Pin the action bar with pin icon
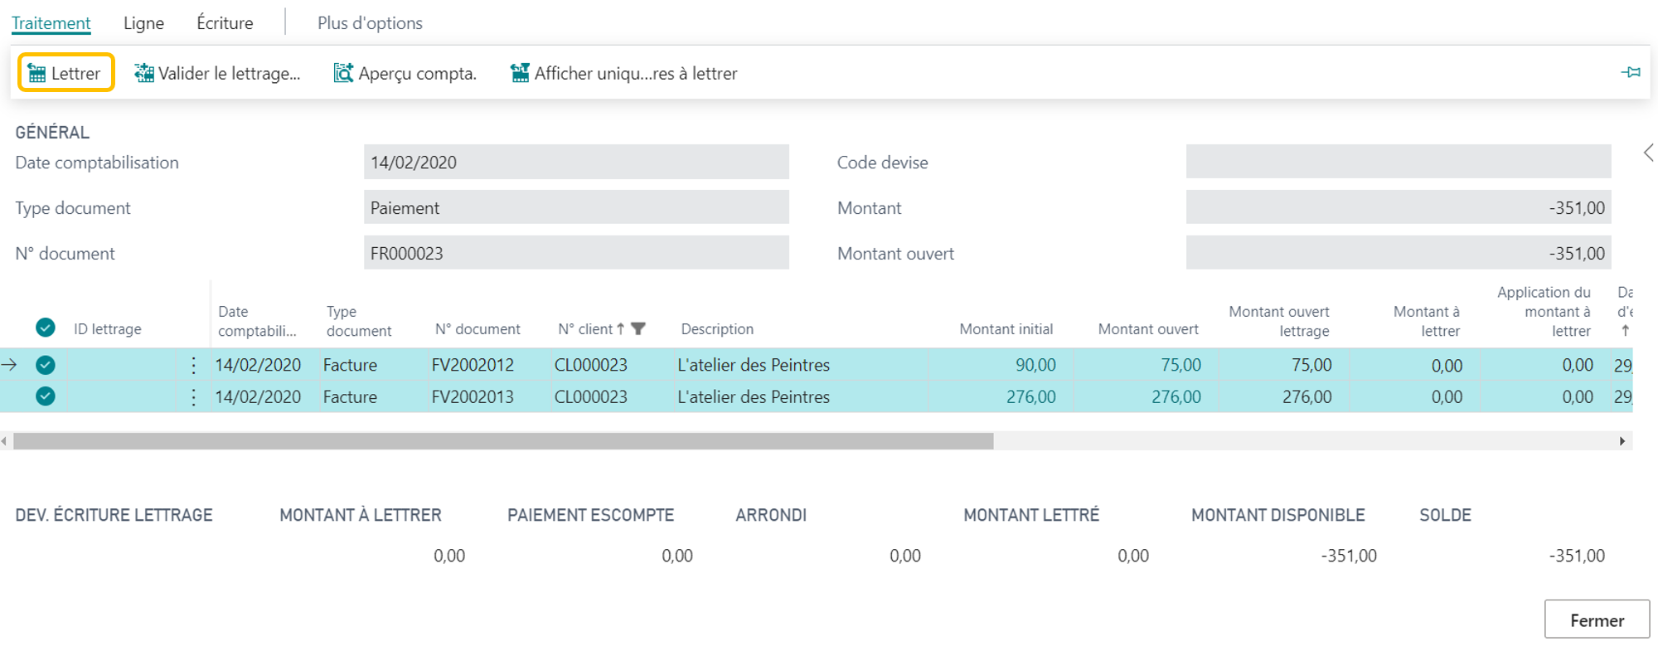This screenshot has height=646, width=1658. (x=1631, y=73)
